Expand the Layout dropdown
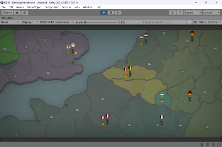The image size is (222, 147). [211, 13]
